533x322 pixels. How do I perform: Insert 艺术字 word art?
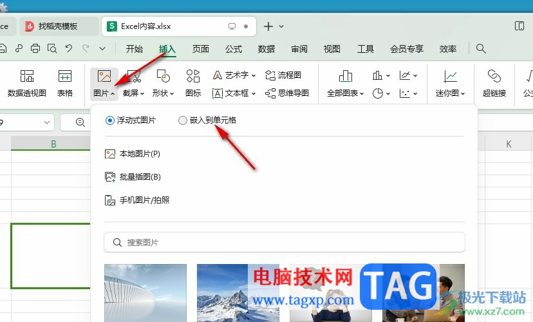(234, 75)
